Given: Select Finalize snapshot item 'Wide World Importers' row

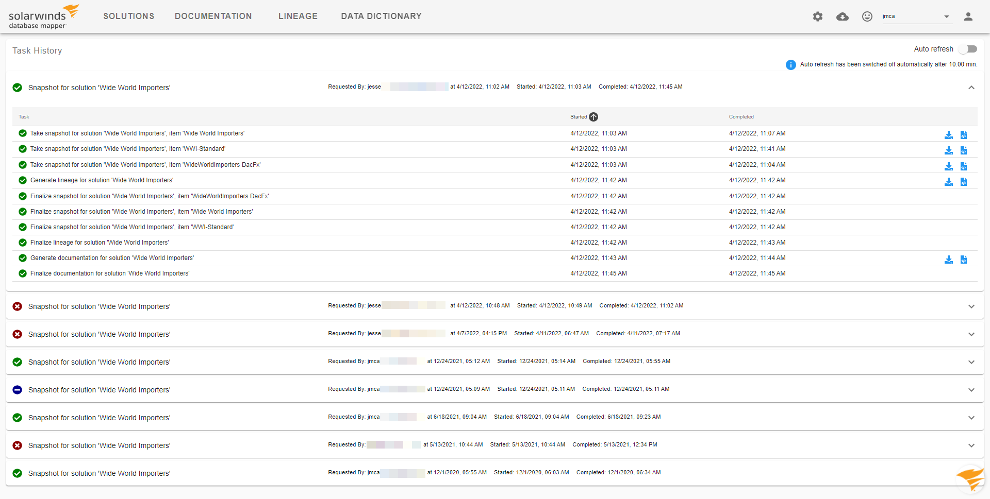Looking at the screenshot, I should (495, 212).
